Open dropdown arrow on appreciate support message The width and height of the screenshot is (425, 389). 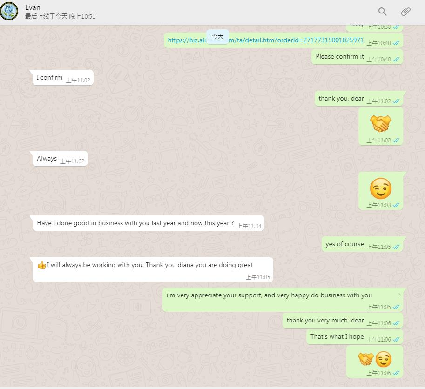point(399,294)
